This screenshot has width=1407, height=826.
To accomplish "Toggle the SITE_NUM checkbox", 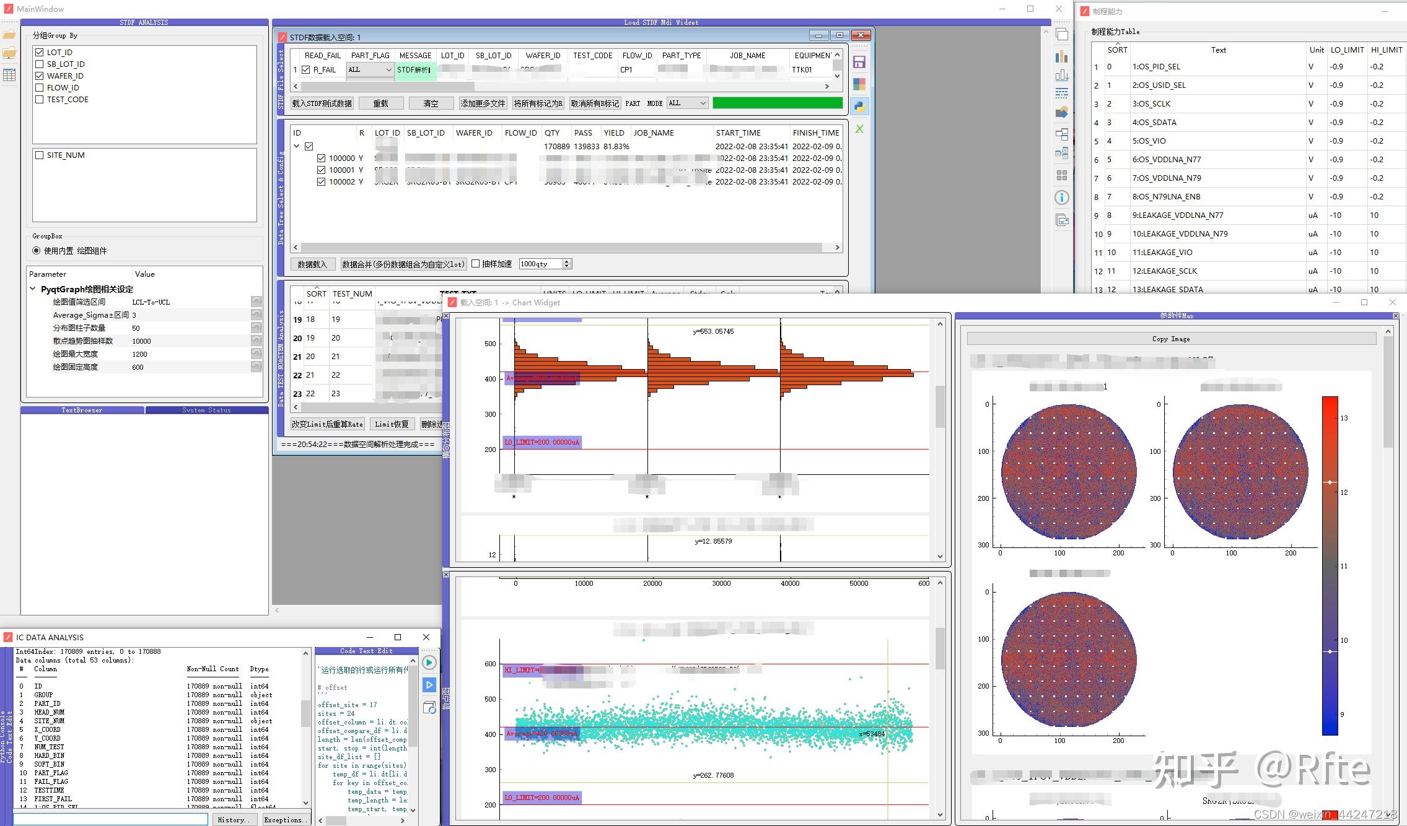I will coord(40,155).
